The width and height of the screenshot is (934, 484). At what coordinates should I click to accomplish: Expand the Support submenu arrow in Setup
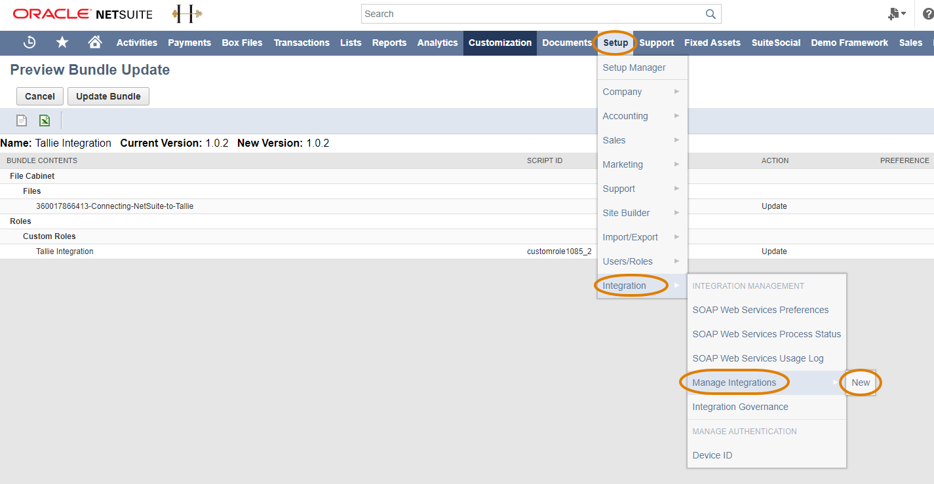coord(677,189)
